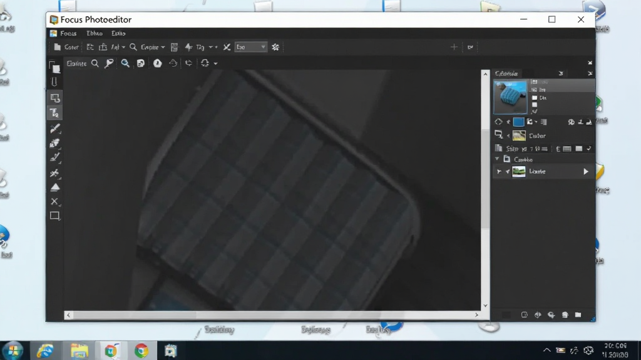This screenshot has height=360, width=641.
Task: Open the Eulio menu
Action: click(118, 34)
